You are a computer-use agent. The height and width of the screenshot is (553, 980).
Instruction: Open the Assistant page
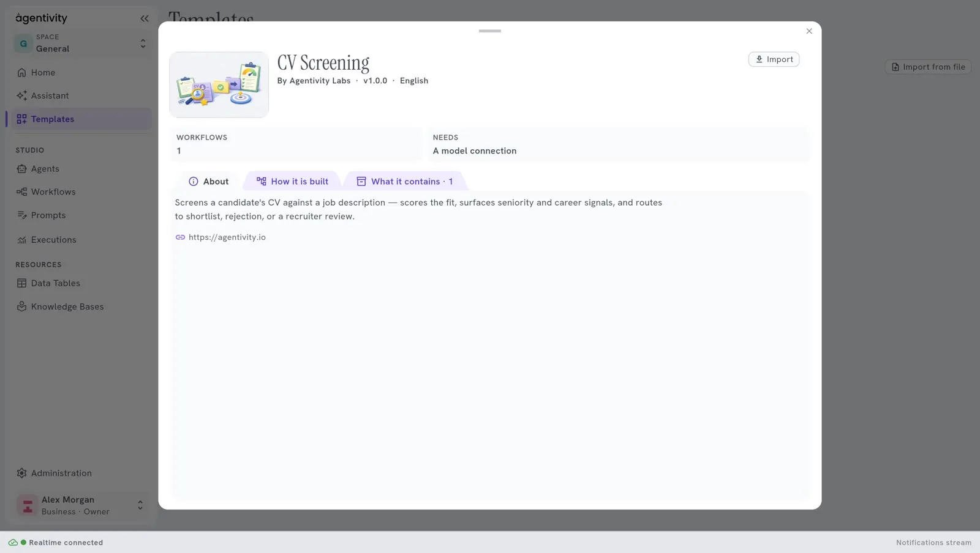point(82,95)
